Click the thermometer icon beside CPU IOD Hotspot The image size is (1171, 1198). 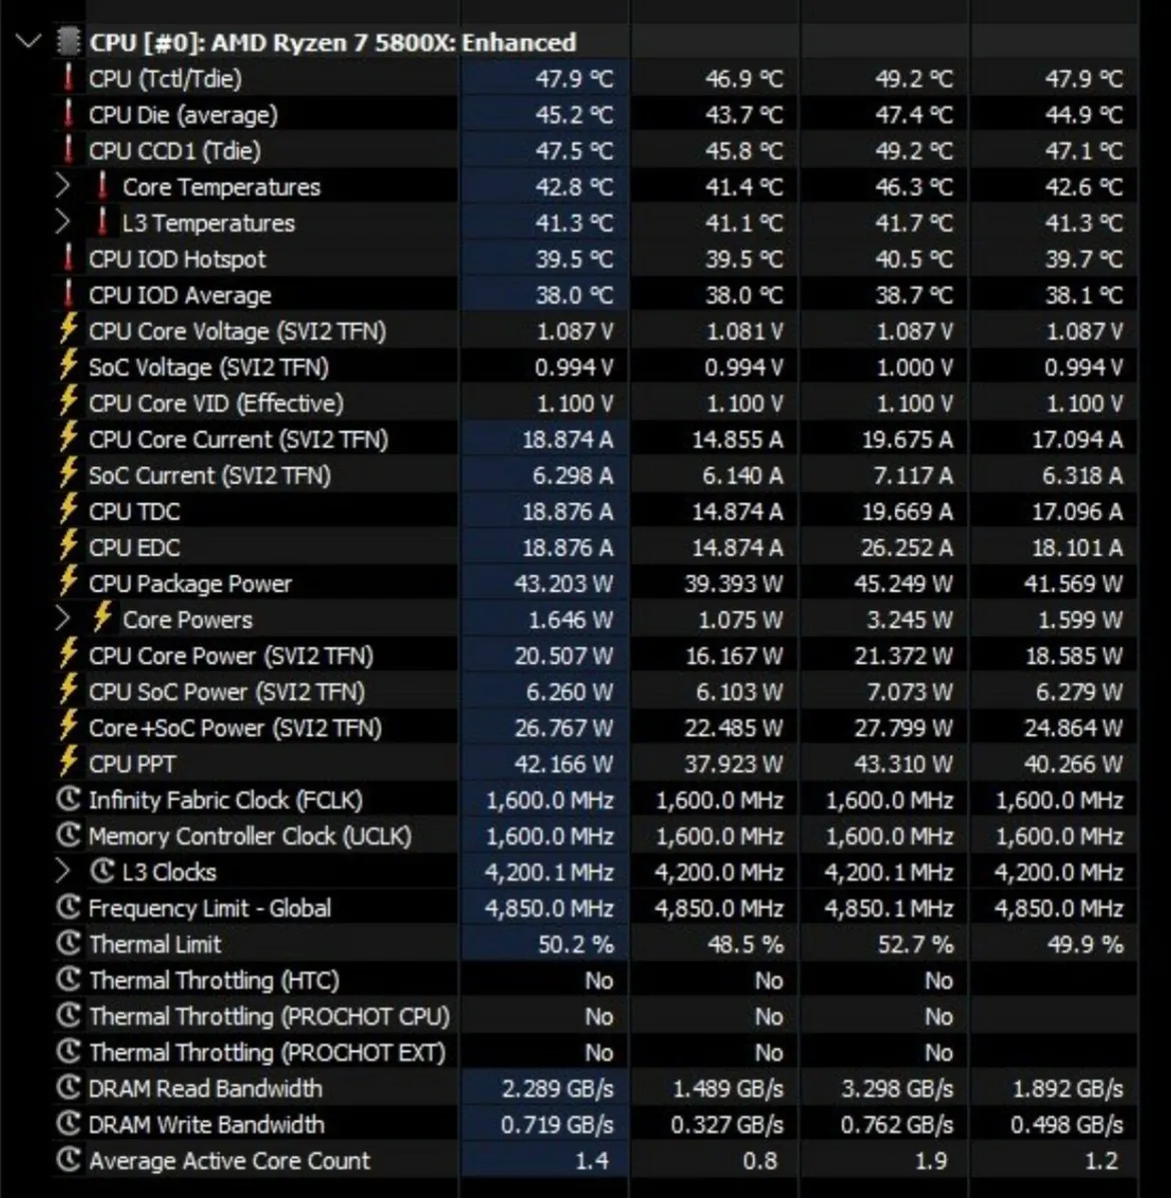[67, 259]
